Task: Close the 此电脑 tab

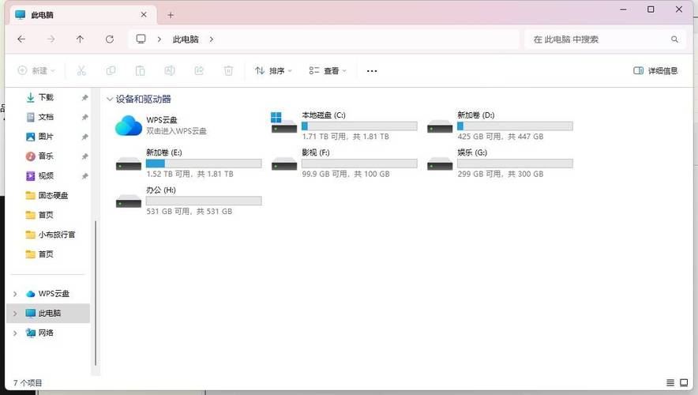Action: click(x=144, y=15)
